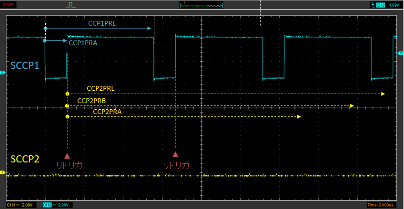Image resolution: width=404 pixels, height=209 pixels.
Task: Click the red STOP run-state indicator
Action: (x=9, y=5)
